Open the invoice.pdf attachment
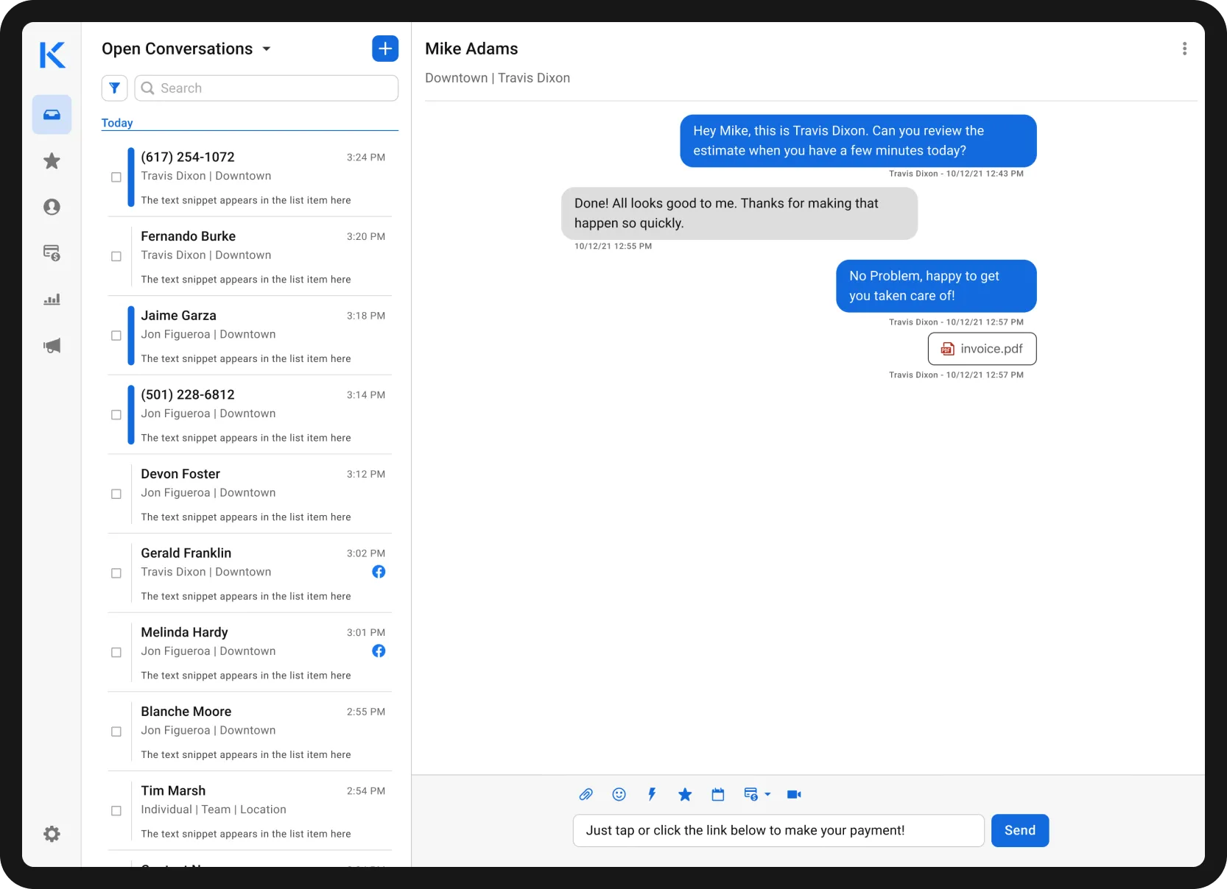The image size is (1227, 889). [x=981, y=349]
